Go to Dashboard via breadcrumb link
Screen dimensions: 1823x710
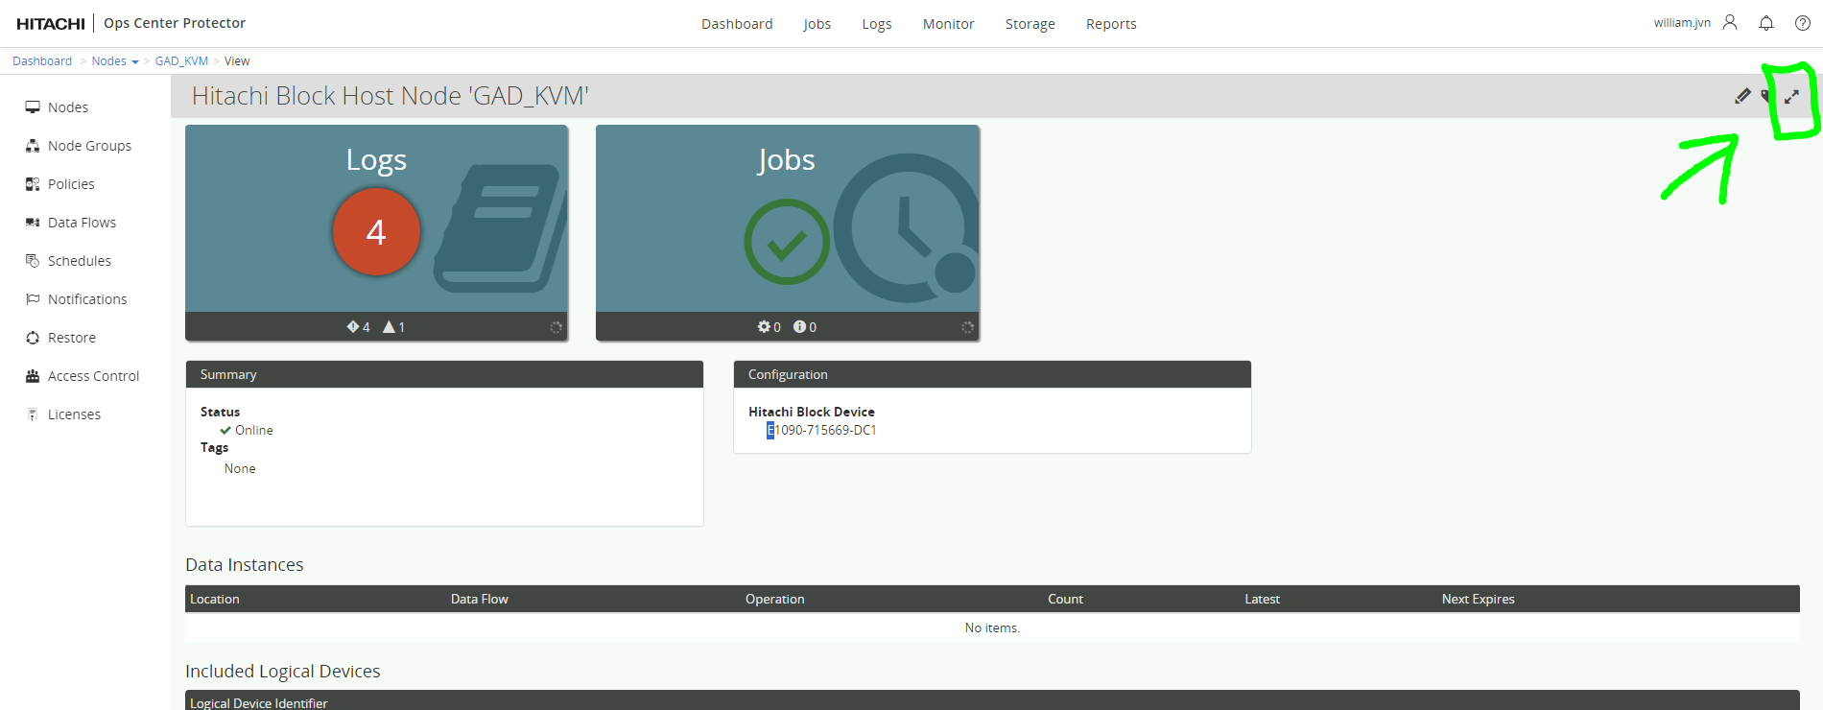click(42, 61)
